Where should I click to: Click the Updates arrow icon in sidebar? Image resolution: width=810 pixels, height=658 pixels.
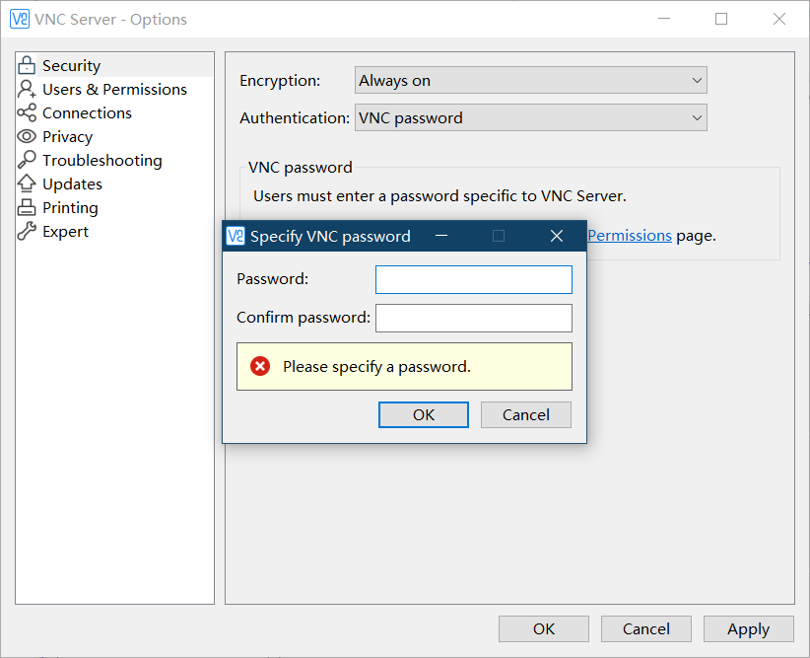(29, 183)
